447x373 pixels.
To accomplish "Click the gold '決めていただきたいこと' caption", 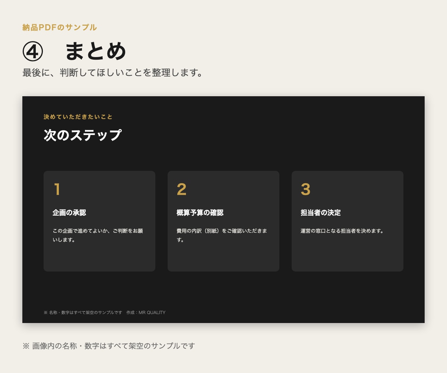I will [x=78, y=117].
